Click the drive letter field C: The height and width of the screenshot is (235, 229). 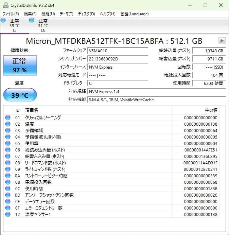118,83
